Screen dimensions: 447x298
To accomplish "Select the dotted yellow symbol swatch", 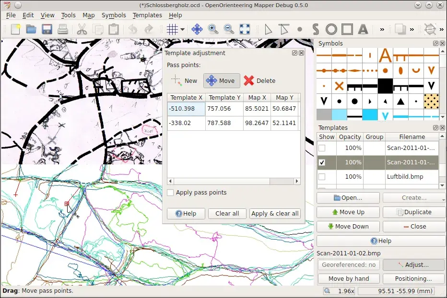I will point(431,101).
